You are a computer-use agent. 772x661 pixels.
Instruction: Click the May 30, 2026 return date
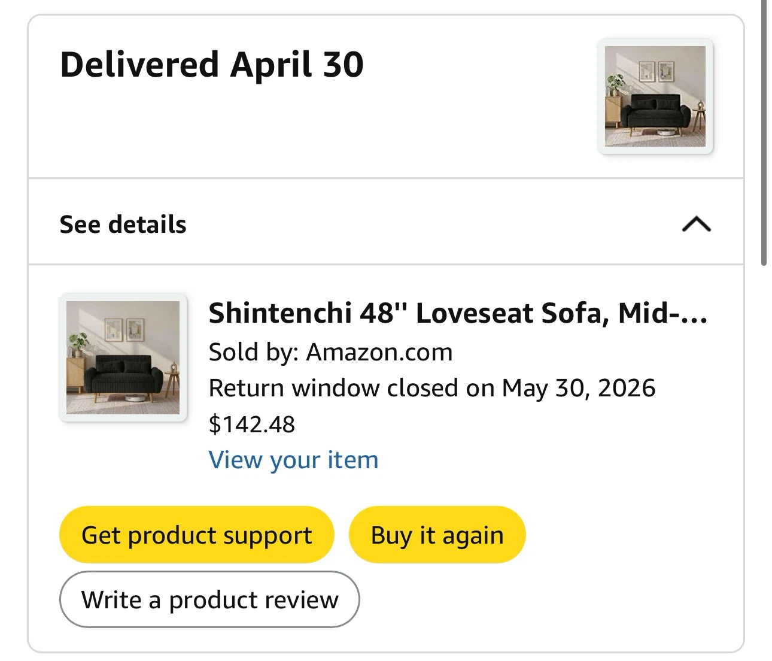click(x=579, y=388)
